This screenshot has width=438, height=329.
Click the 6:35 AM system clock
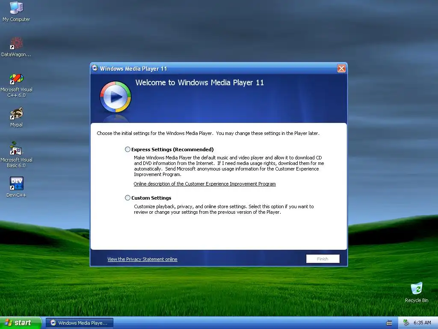(x=422, y=323)
